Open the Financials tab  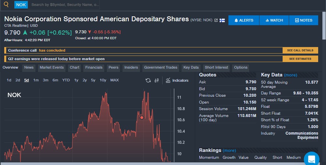(x=94, y=67)
